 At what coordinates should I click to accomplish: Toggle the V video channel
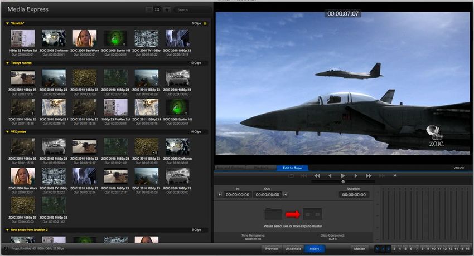click(x=377, y=248)
